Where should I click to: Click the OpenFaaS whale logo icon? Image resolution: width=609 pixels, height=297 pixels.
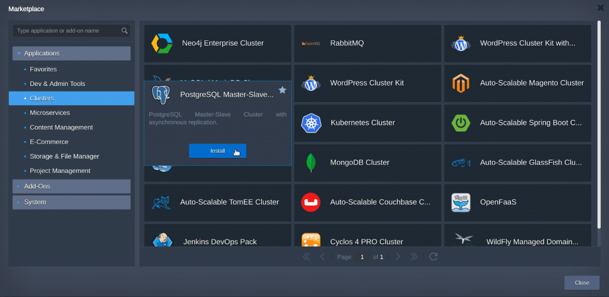click(461, 203)
